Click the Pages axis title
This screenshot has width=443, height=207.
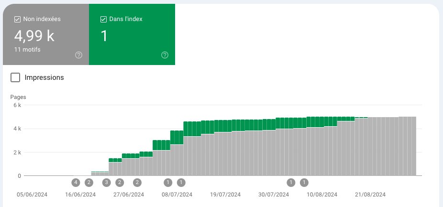[x=18, y=97]
